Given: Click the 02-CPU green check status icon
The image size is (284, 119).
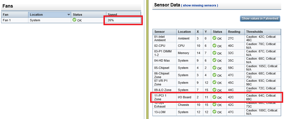Looking at the screenshot, I should click(215, 45).
